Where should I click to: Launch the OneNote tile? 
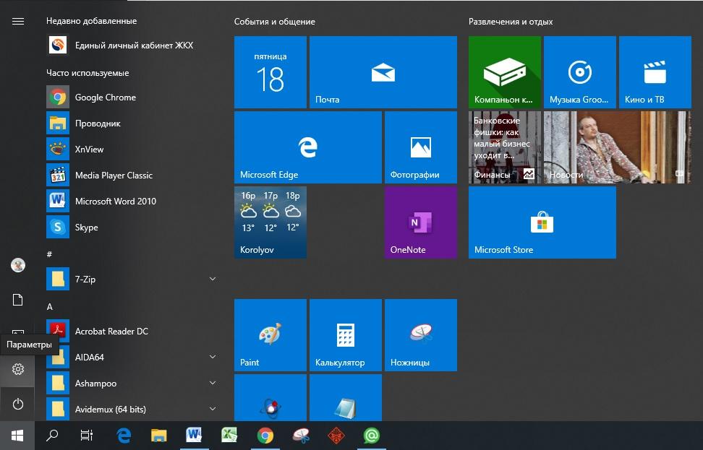click(421, 222)
